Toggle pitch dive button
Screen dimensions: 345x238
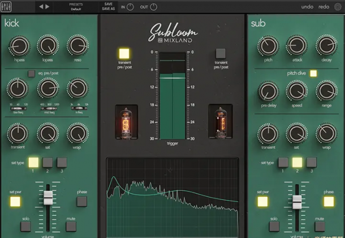(313, 74)
